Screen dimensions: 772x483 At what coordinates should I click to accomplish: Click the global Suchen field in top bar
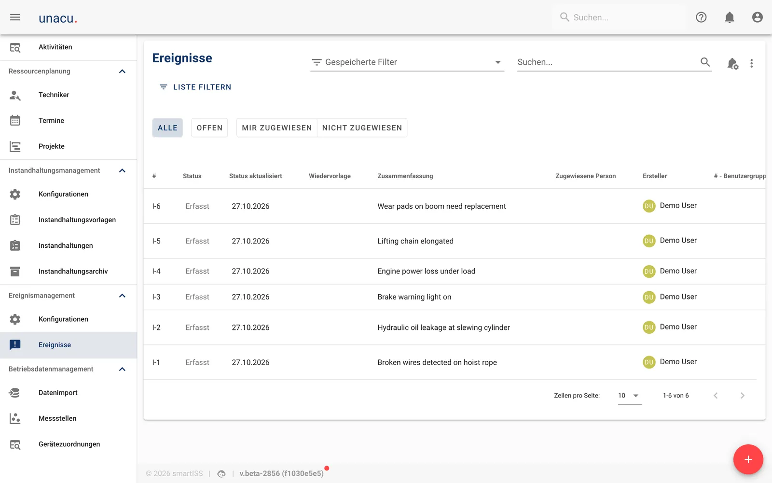click(619, 17)
